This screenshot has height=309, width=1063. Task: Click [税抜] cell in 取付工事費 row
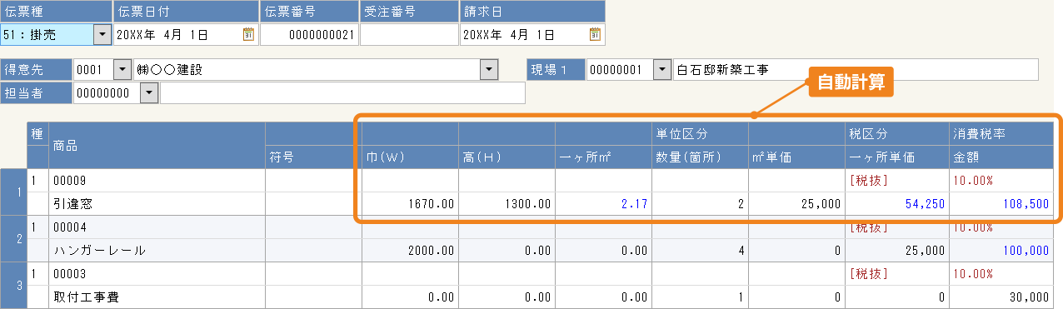click(897, 273)
